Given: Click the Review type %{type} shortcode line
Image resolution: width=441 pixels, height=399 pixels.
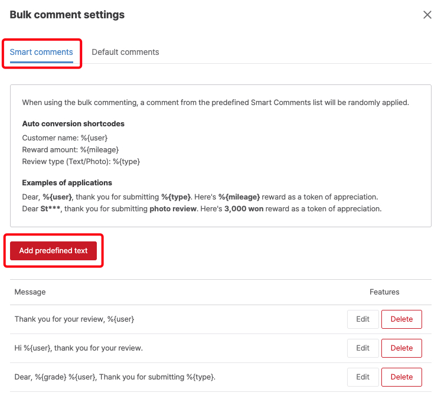Looking at the screenshot, I should (81, 161).
